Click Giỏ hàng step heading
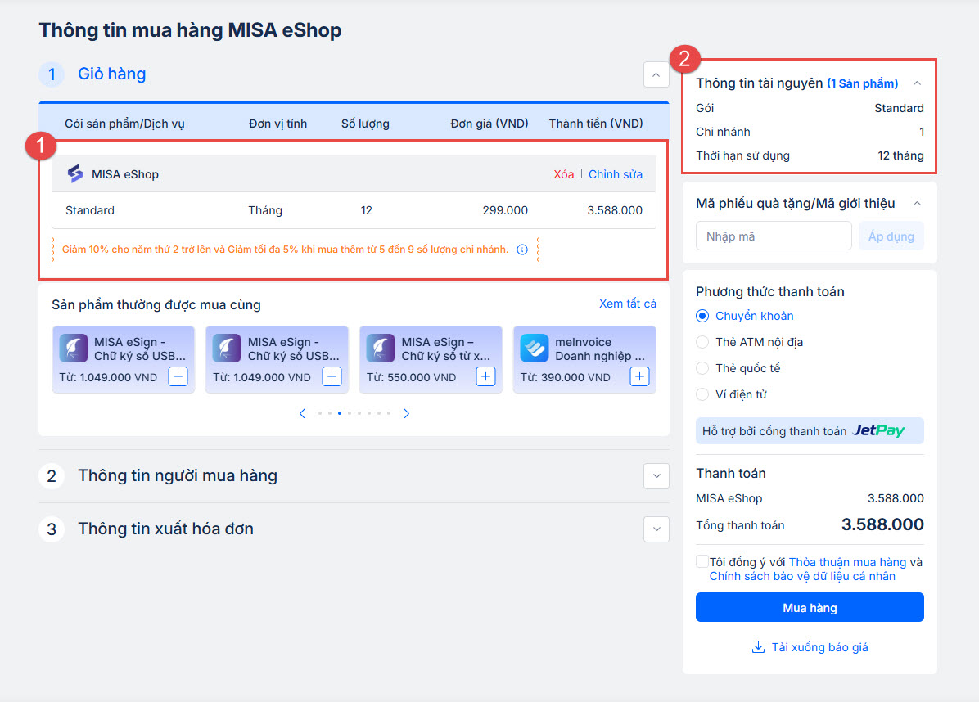Screen dimensions: 979x702 coord(112,74)
